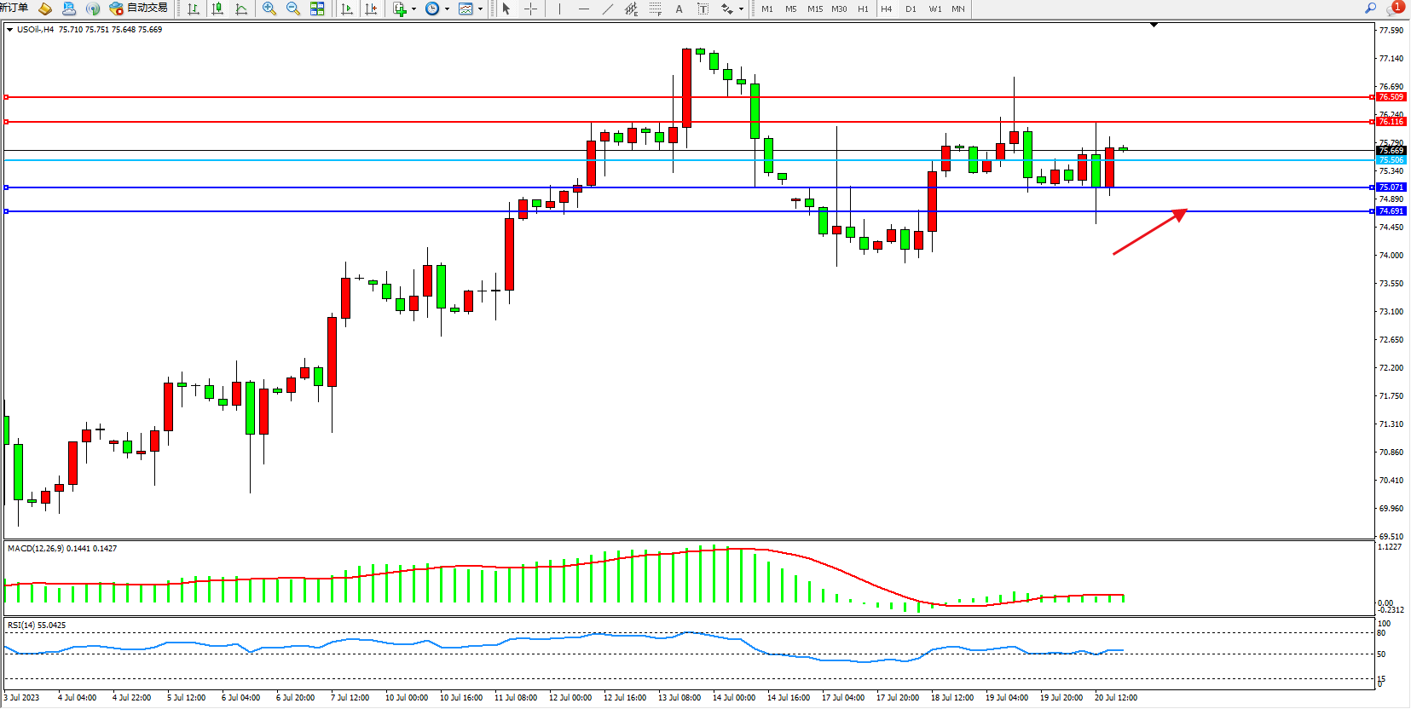The width and height of the screenshot is (1411, 709).
Task: Toggle the 自动交易 auto trading button
Action: (139, 9)
